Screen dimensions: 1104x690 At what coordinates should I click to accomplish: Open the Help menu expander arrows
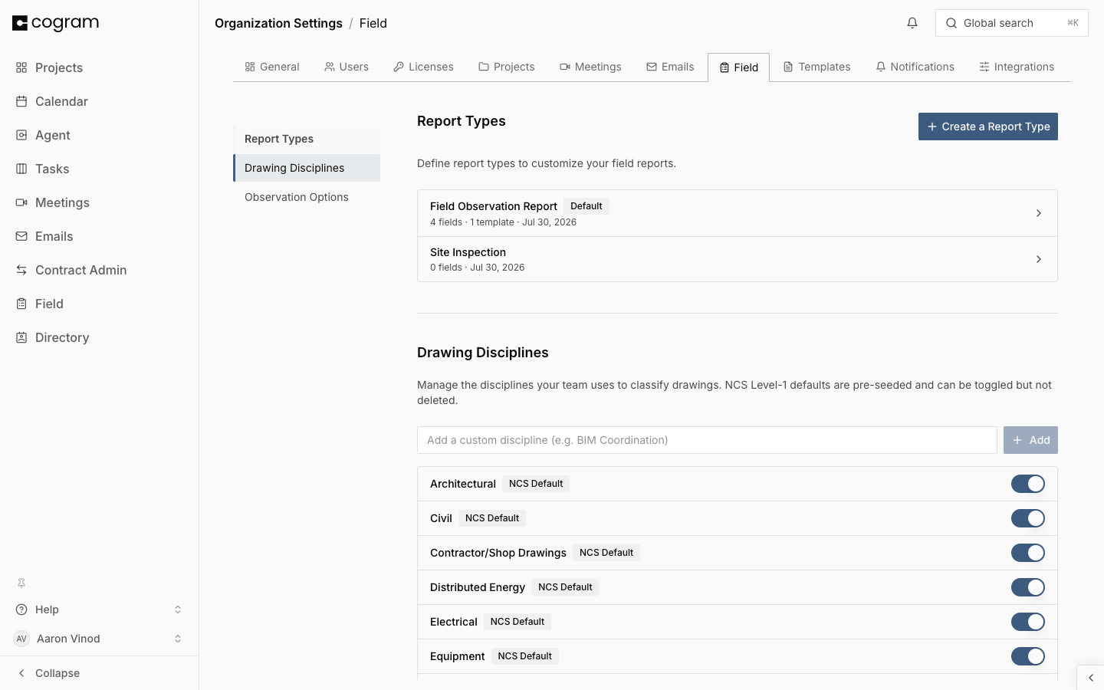point(178,609)
